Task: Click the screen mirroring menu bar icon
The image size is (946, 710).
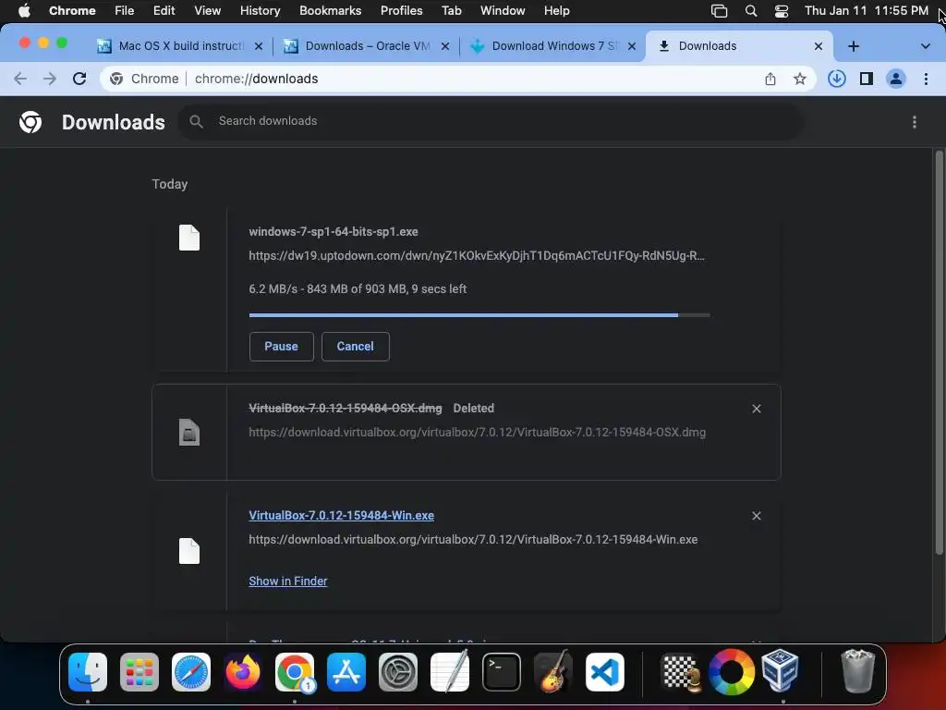Action: [719, 11]
